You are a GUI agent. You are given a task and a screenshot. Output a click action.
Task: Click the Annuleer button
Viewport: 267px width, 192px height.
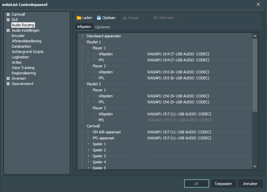pyautogui.click(x=250, y=184)
